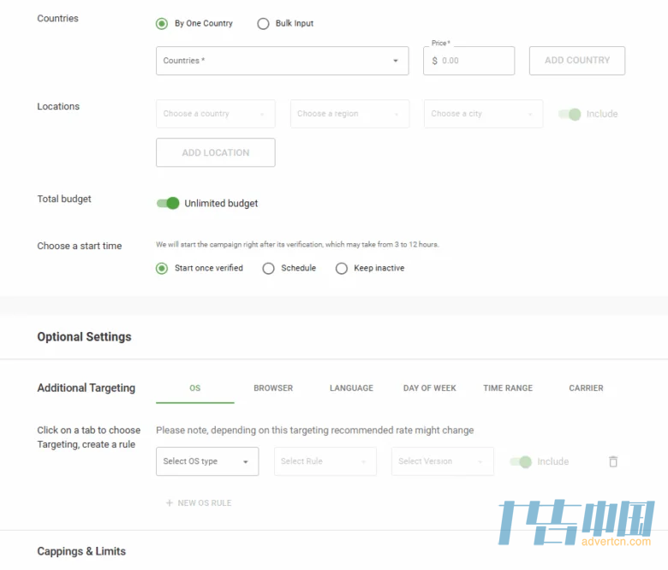Open the Select OS type dropdown

coord(207,461)
